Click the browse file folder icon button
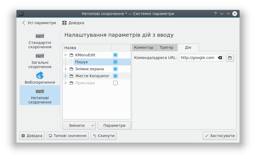Image resolution: width=256 pixels, height=159 pixels. coord(230,58)
